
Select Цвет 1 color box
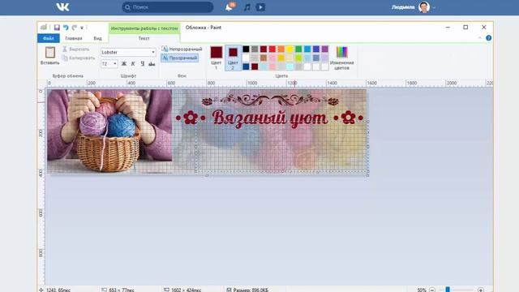coord(217,58)
